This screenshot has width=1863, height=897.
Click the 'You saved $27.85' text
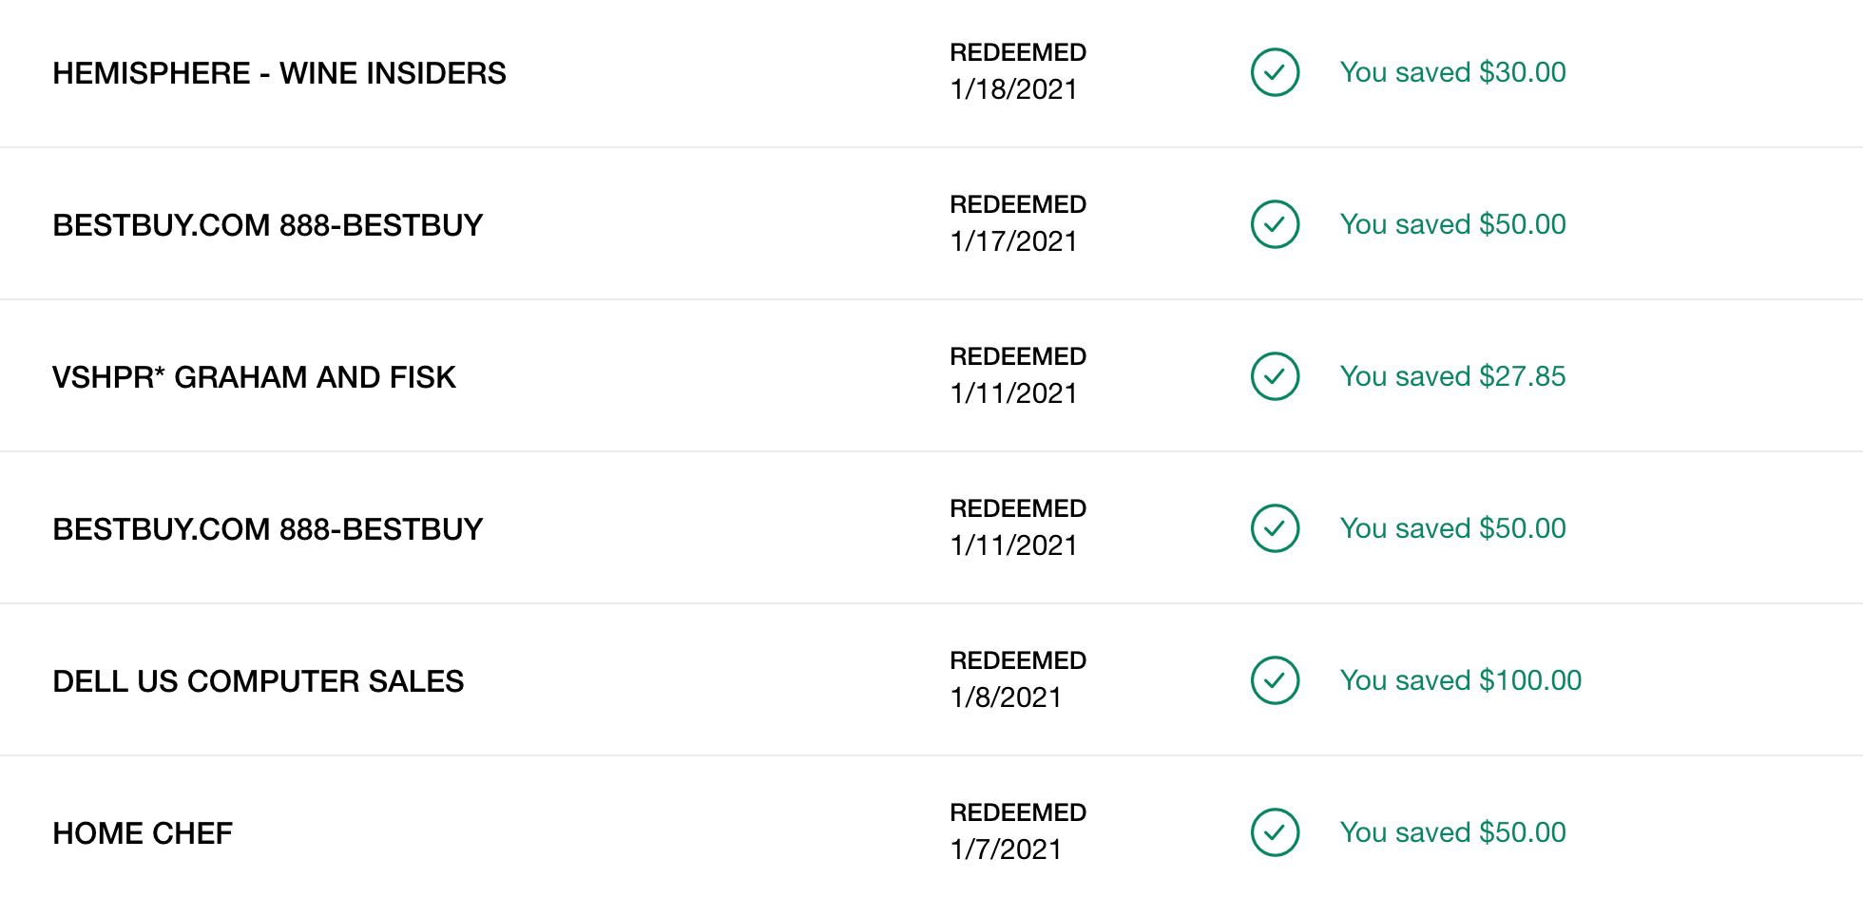click(x=1452, y=376)
